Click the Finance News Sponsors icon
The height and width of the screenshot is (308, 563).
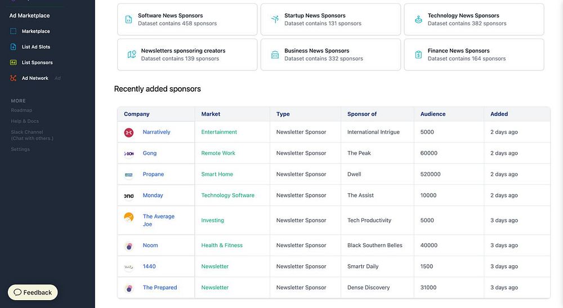pyautogui.click(x=418, y=55)
